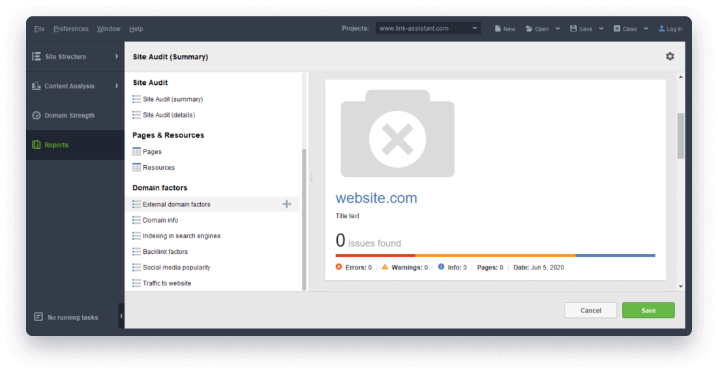Expand the Content Analysis chevron

pos(116,85)
